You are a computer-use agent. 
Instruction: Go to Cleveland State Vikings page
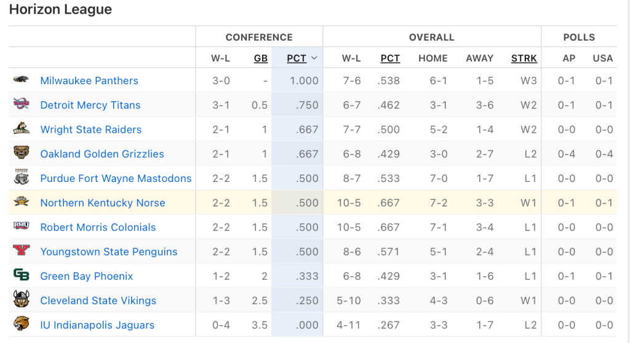pos(98,301)
